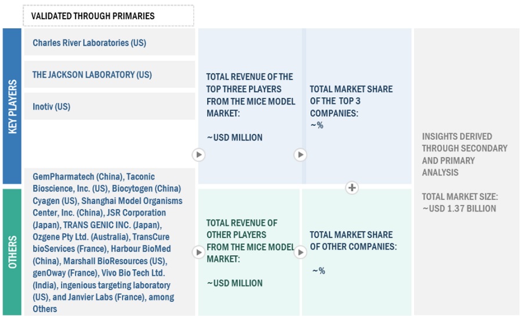Click the arrow before other companies' market share

click(300, 252)
